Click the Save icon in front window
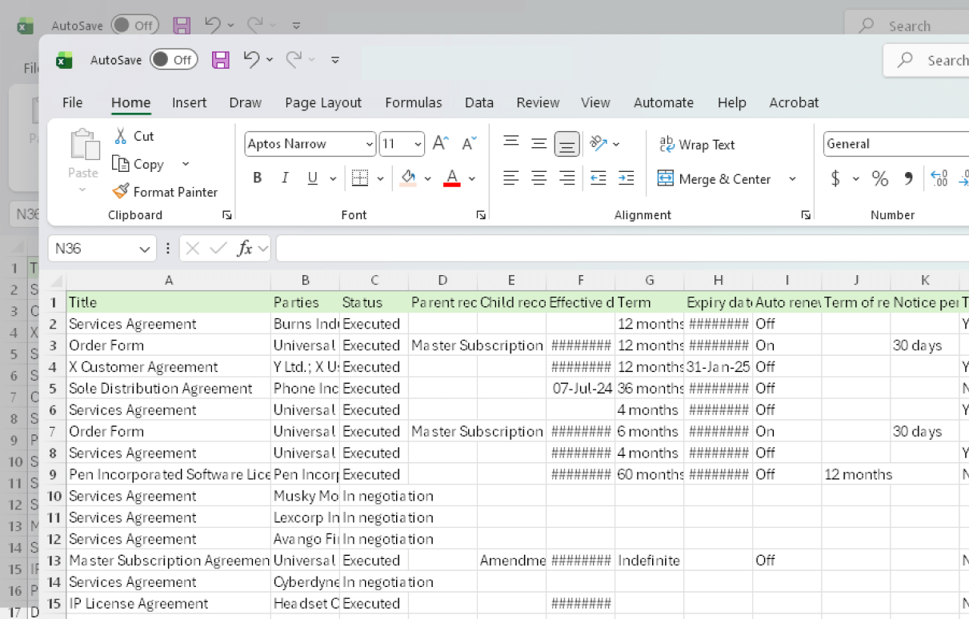Image resolution: width=969 pixels, height=619 pixels. (x=221, y=60)
